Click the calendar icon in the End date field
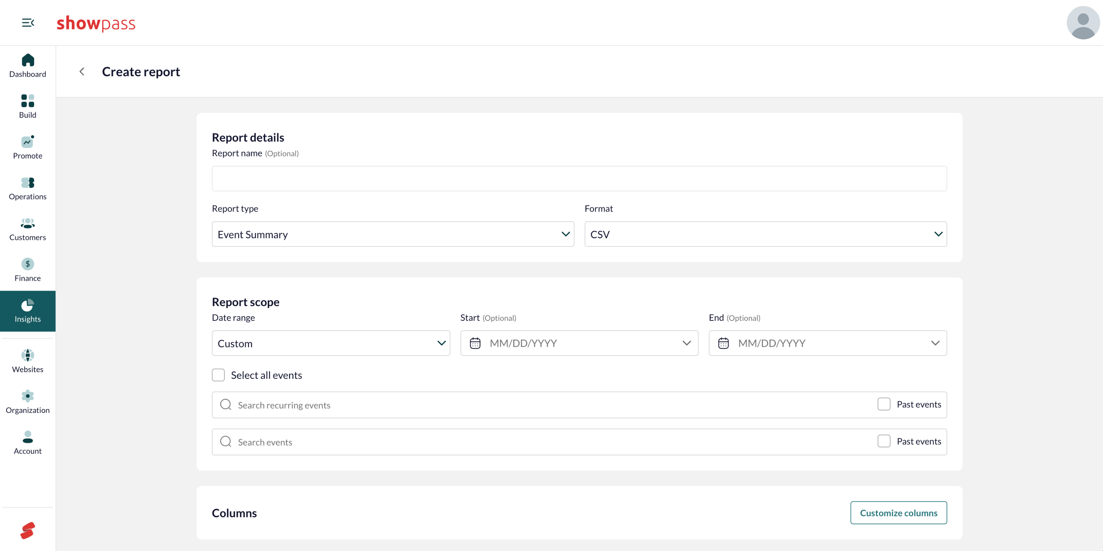 click(x=723, y=343)
